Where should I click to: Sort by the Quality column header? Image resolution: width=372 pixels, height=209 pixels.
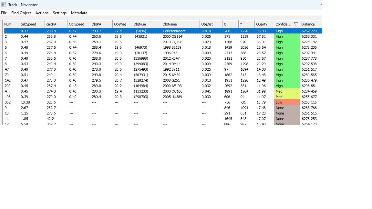264,24
